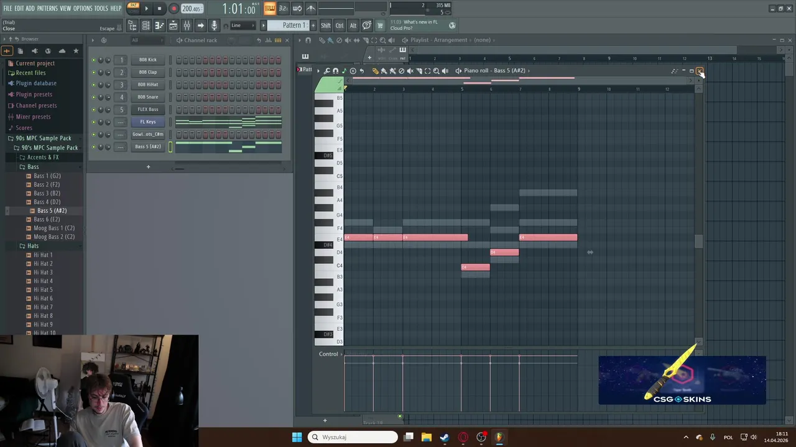The image size is (796, 447).
Task: Add a new channel with plus button
Action: (x=148, y=166)
